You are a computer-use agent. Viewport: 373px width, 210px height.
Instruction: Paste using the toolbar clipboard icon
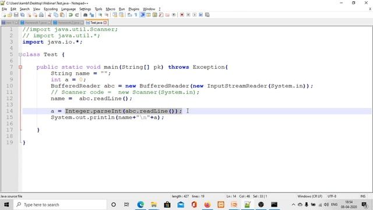(x=62, y=15)
